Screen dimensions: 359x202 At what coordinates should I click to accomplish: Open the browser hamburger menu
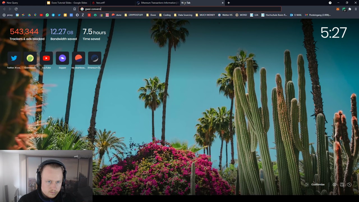(x=356, y=9)
